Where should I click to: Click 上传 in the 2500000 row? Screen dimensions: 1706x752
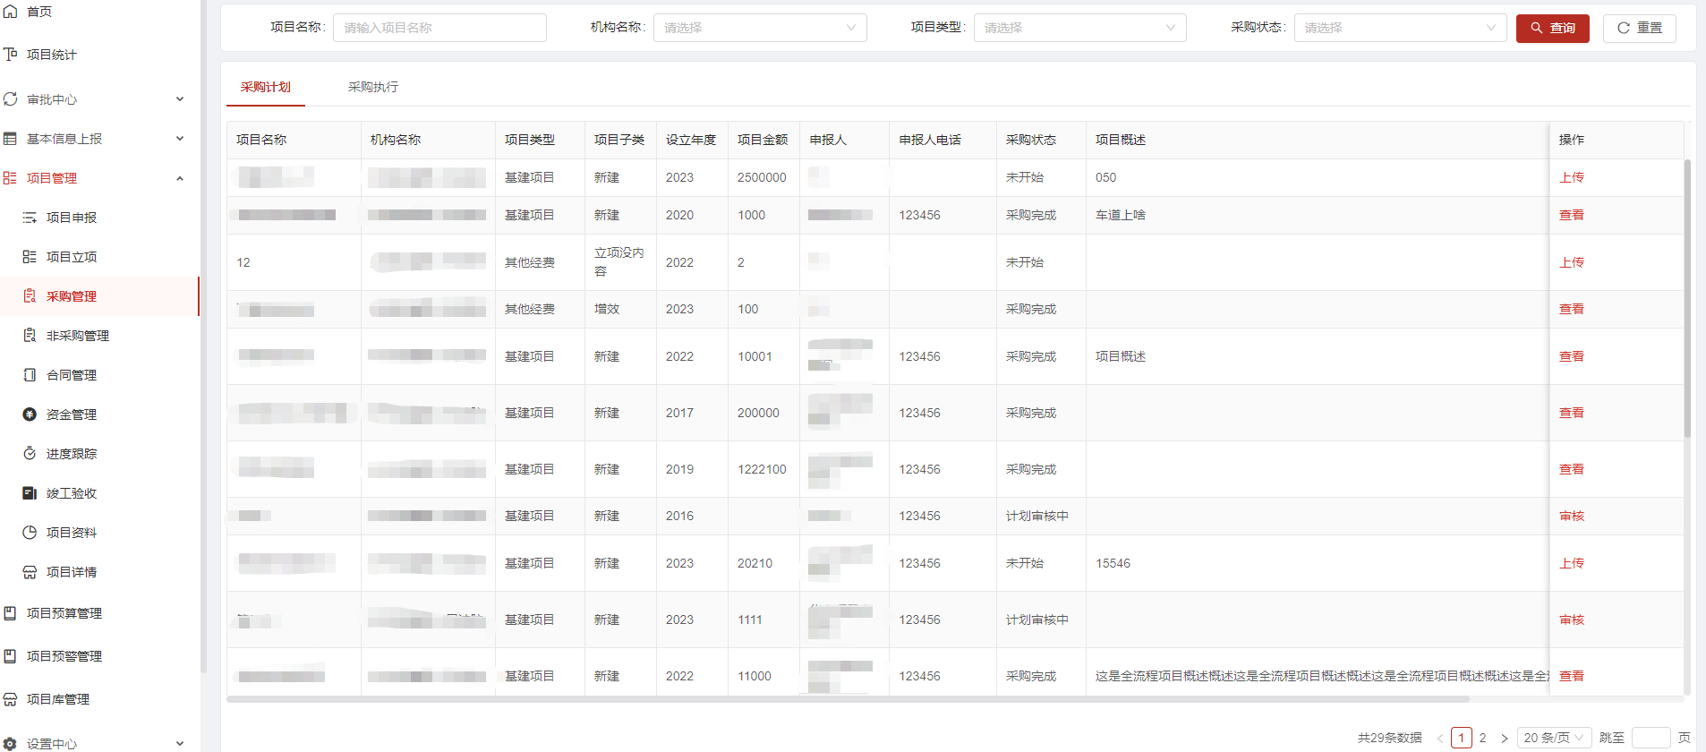coord(1572,177)
